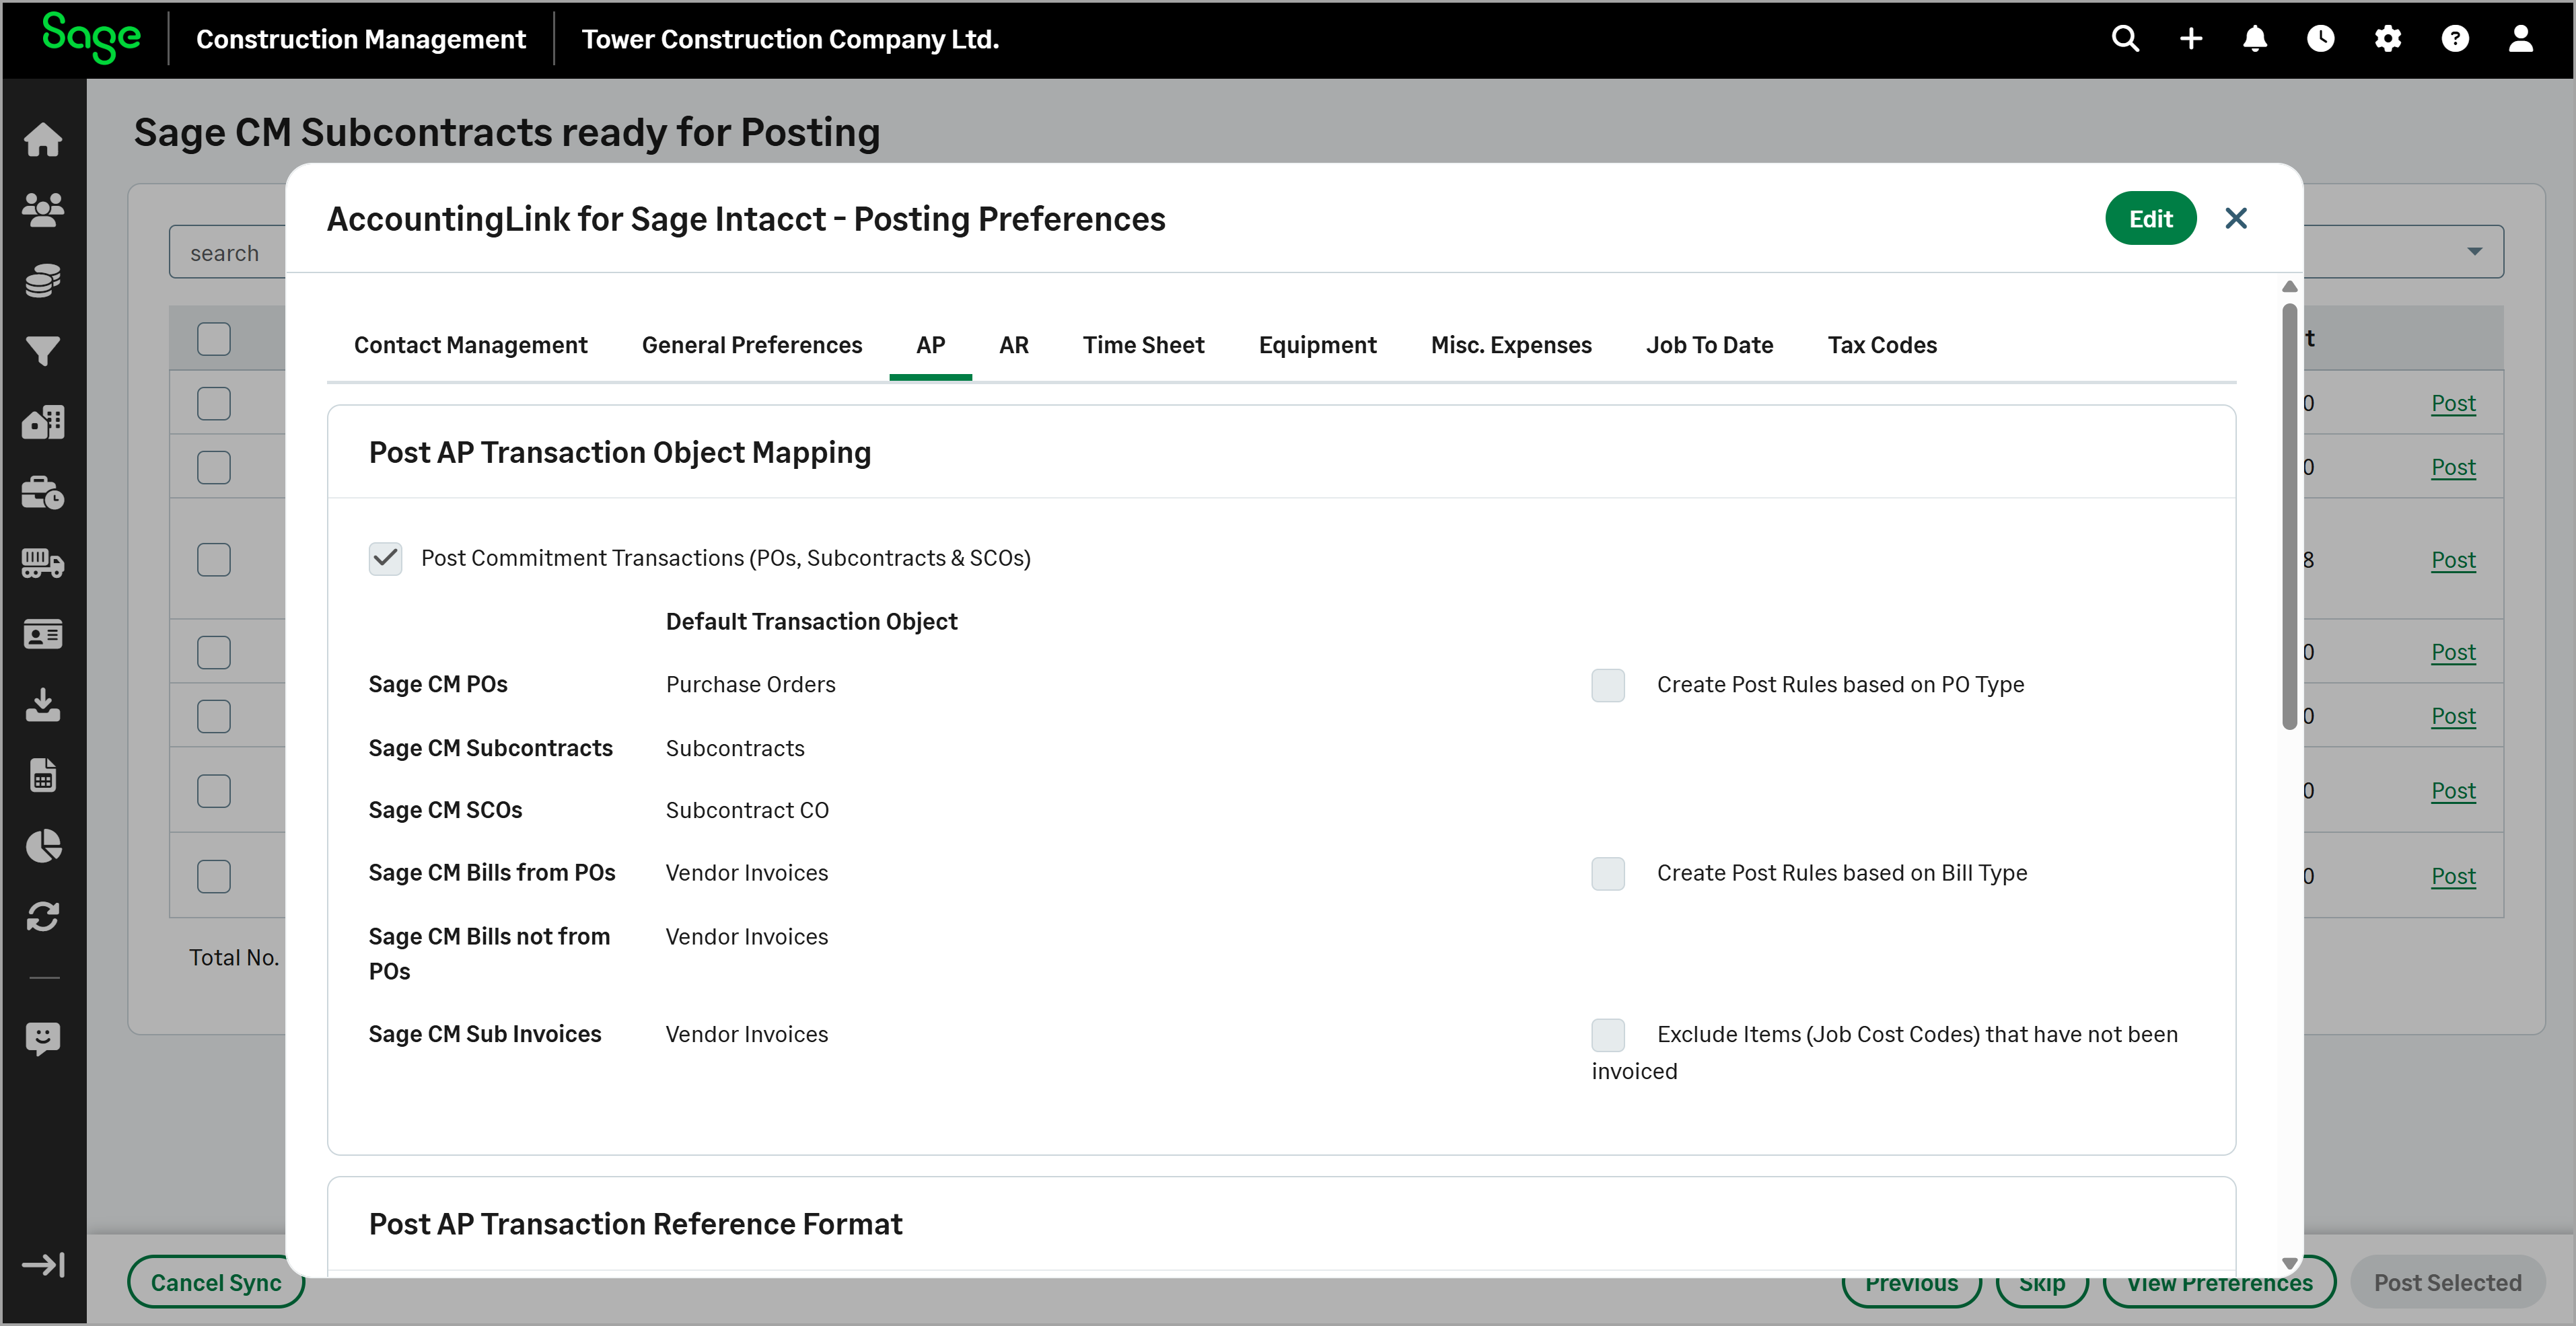2576x1326 pixels.
Task: Expand the sidebar with arrow icon
Action: point(43,1265)
